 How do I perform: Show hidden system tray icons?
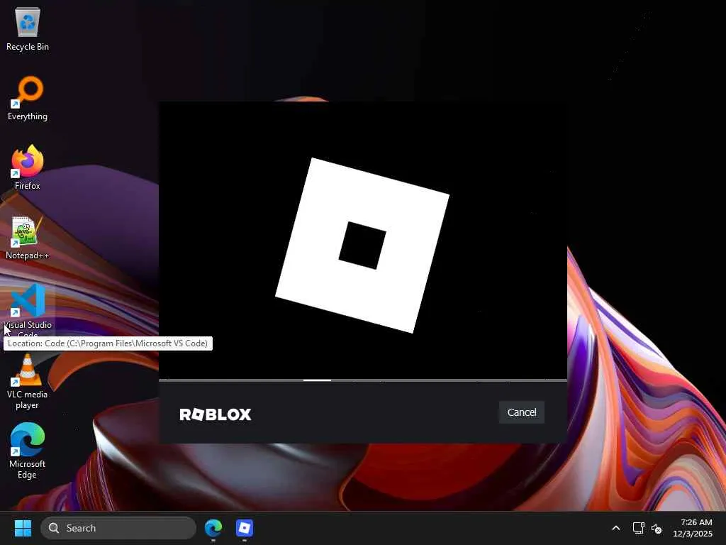pyautogui.click(x=616, y=528)
